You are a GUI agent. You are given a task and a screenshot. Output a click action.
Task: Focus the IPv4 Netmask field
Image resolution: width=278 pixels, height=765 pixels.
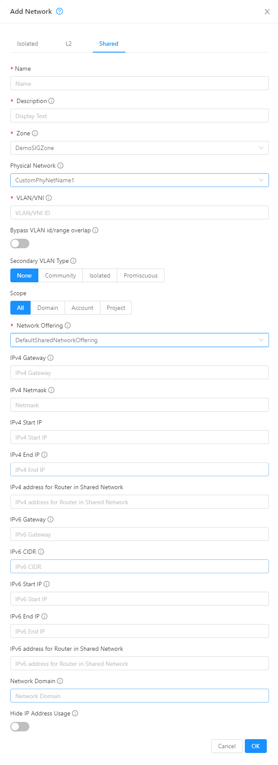pos(140,405)
